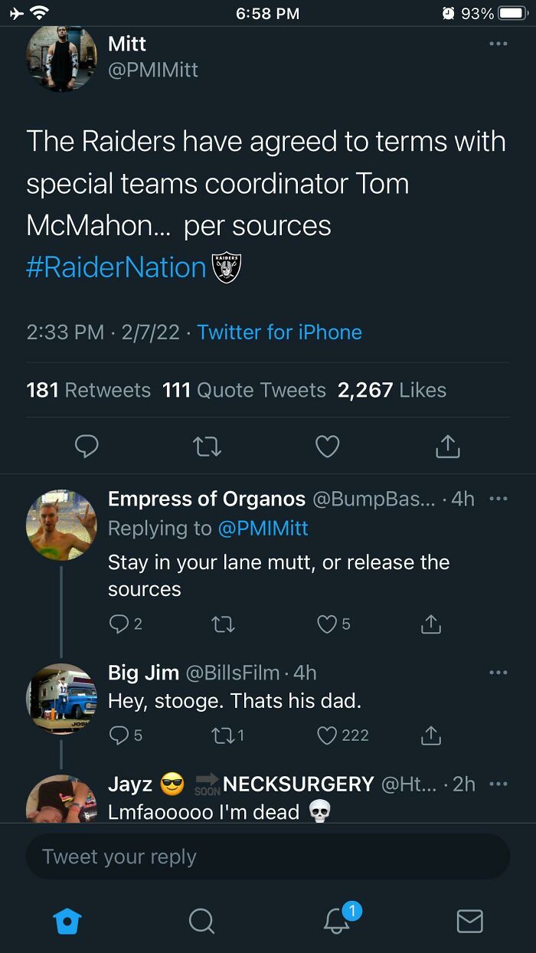Viewport: 536px width, 953px height.
Task: Select the Home icon in the bottom bar
Action: 67,922
